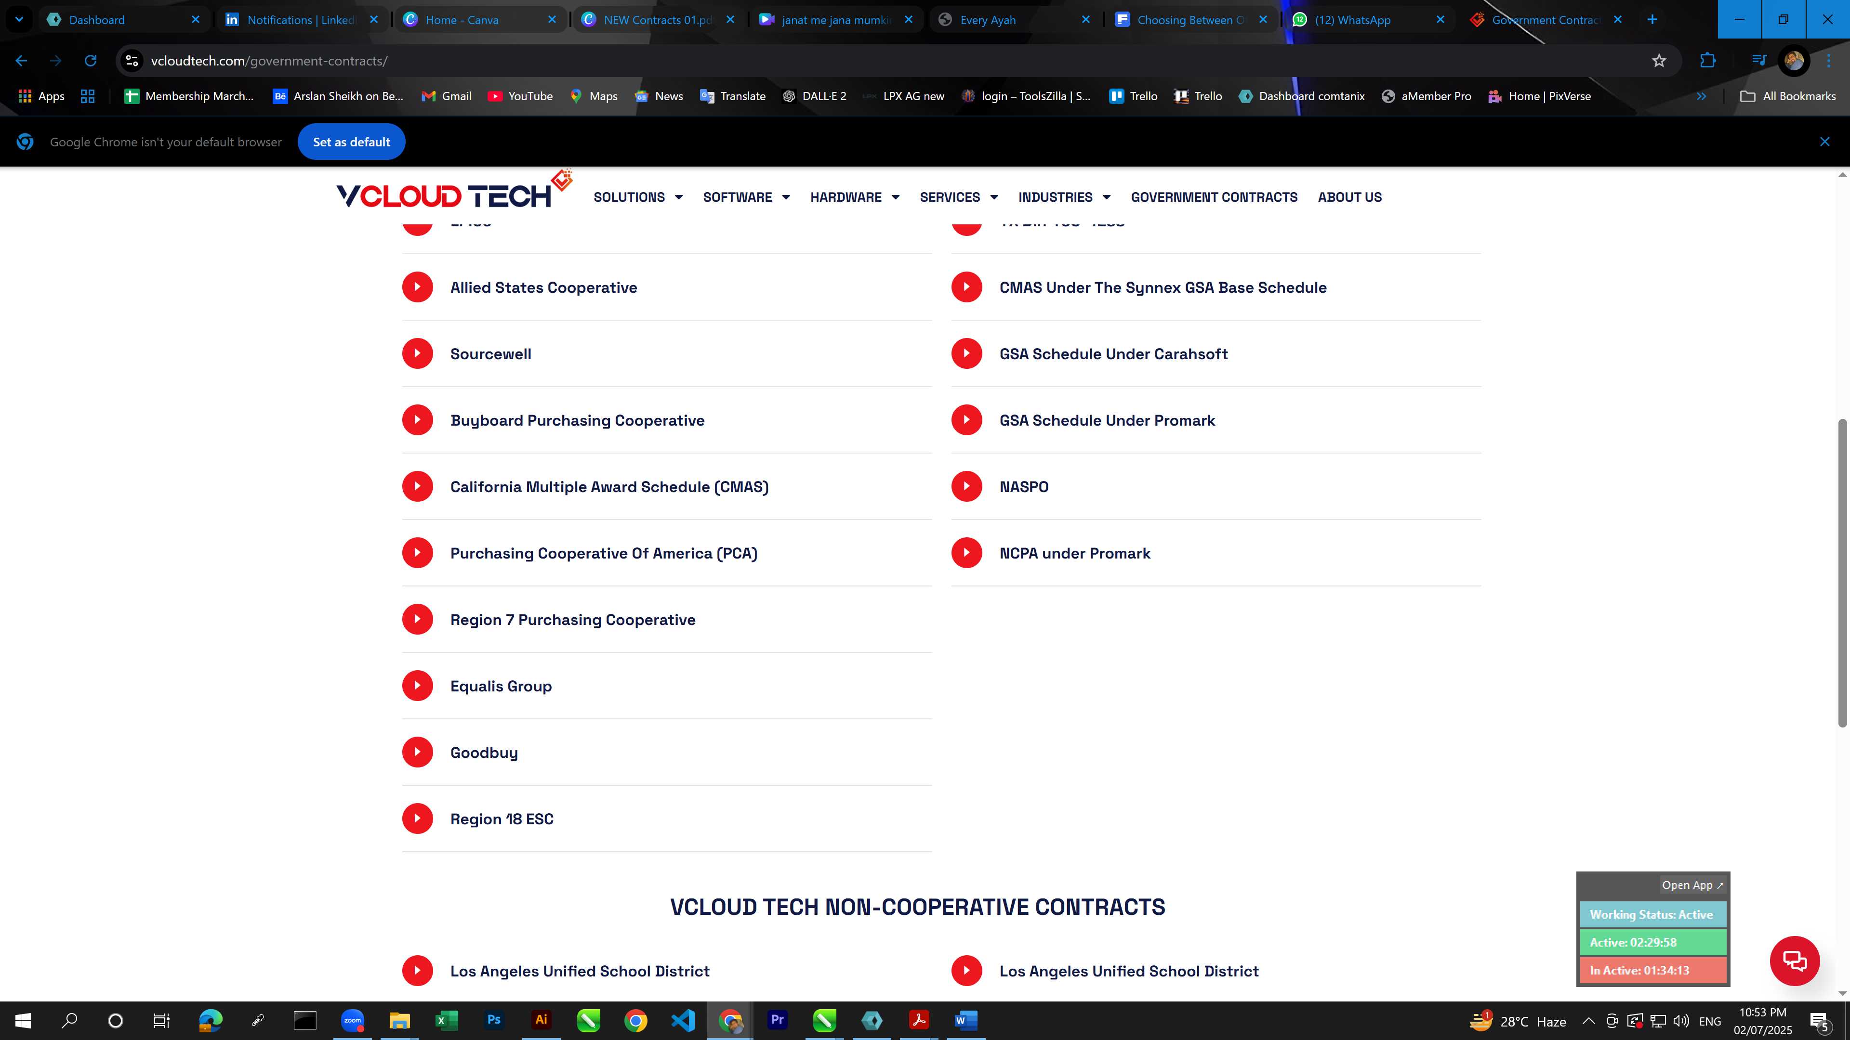Open Adobe Illustrator from the taskbar
This screenshot has width=1850, height=1040.
click(x=541, y=1020)
